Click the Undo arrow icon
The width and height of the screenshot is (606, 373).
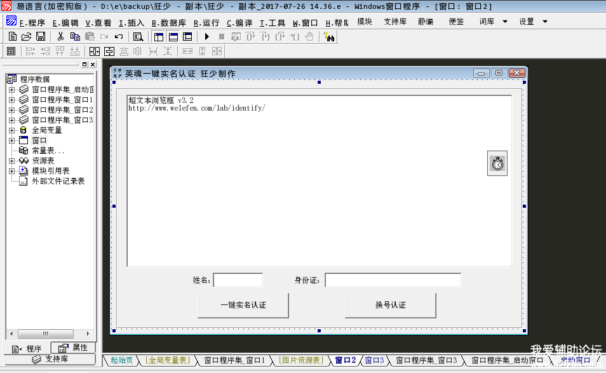(x=119, y=37)
